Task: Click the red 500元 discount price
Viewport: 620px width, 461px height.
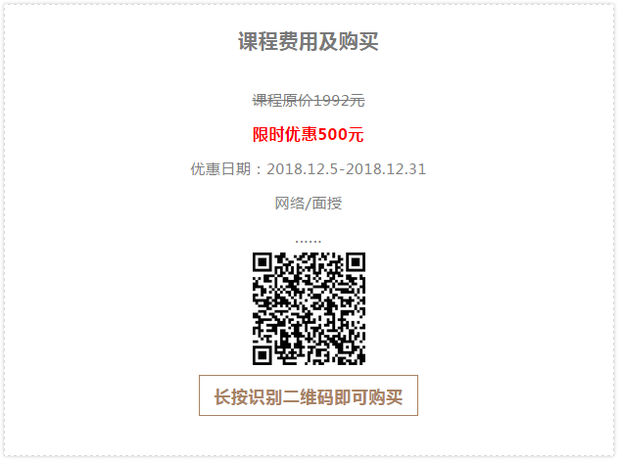Action: pyautogui.click(x=341, y=134)
